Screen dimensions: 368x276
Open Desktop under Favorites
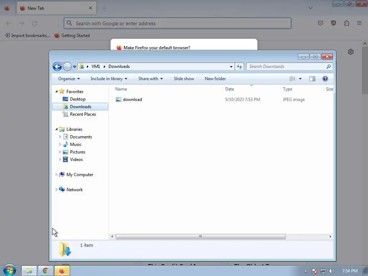point(78,99)
